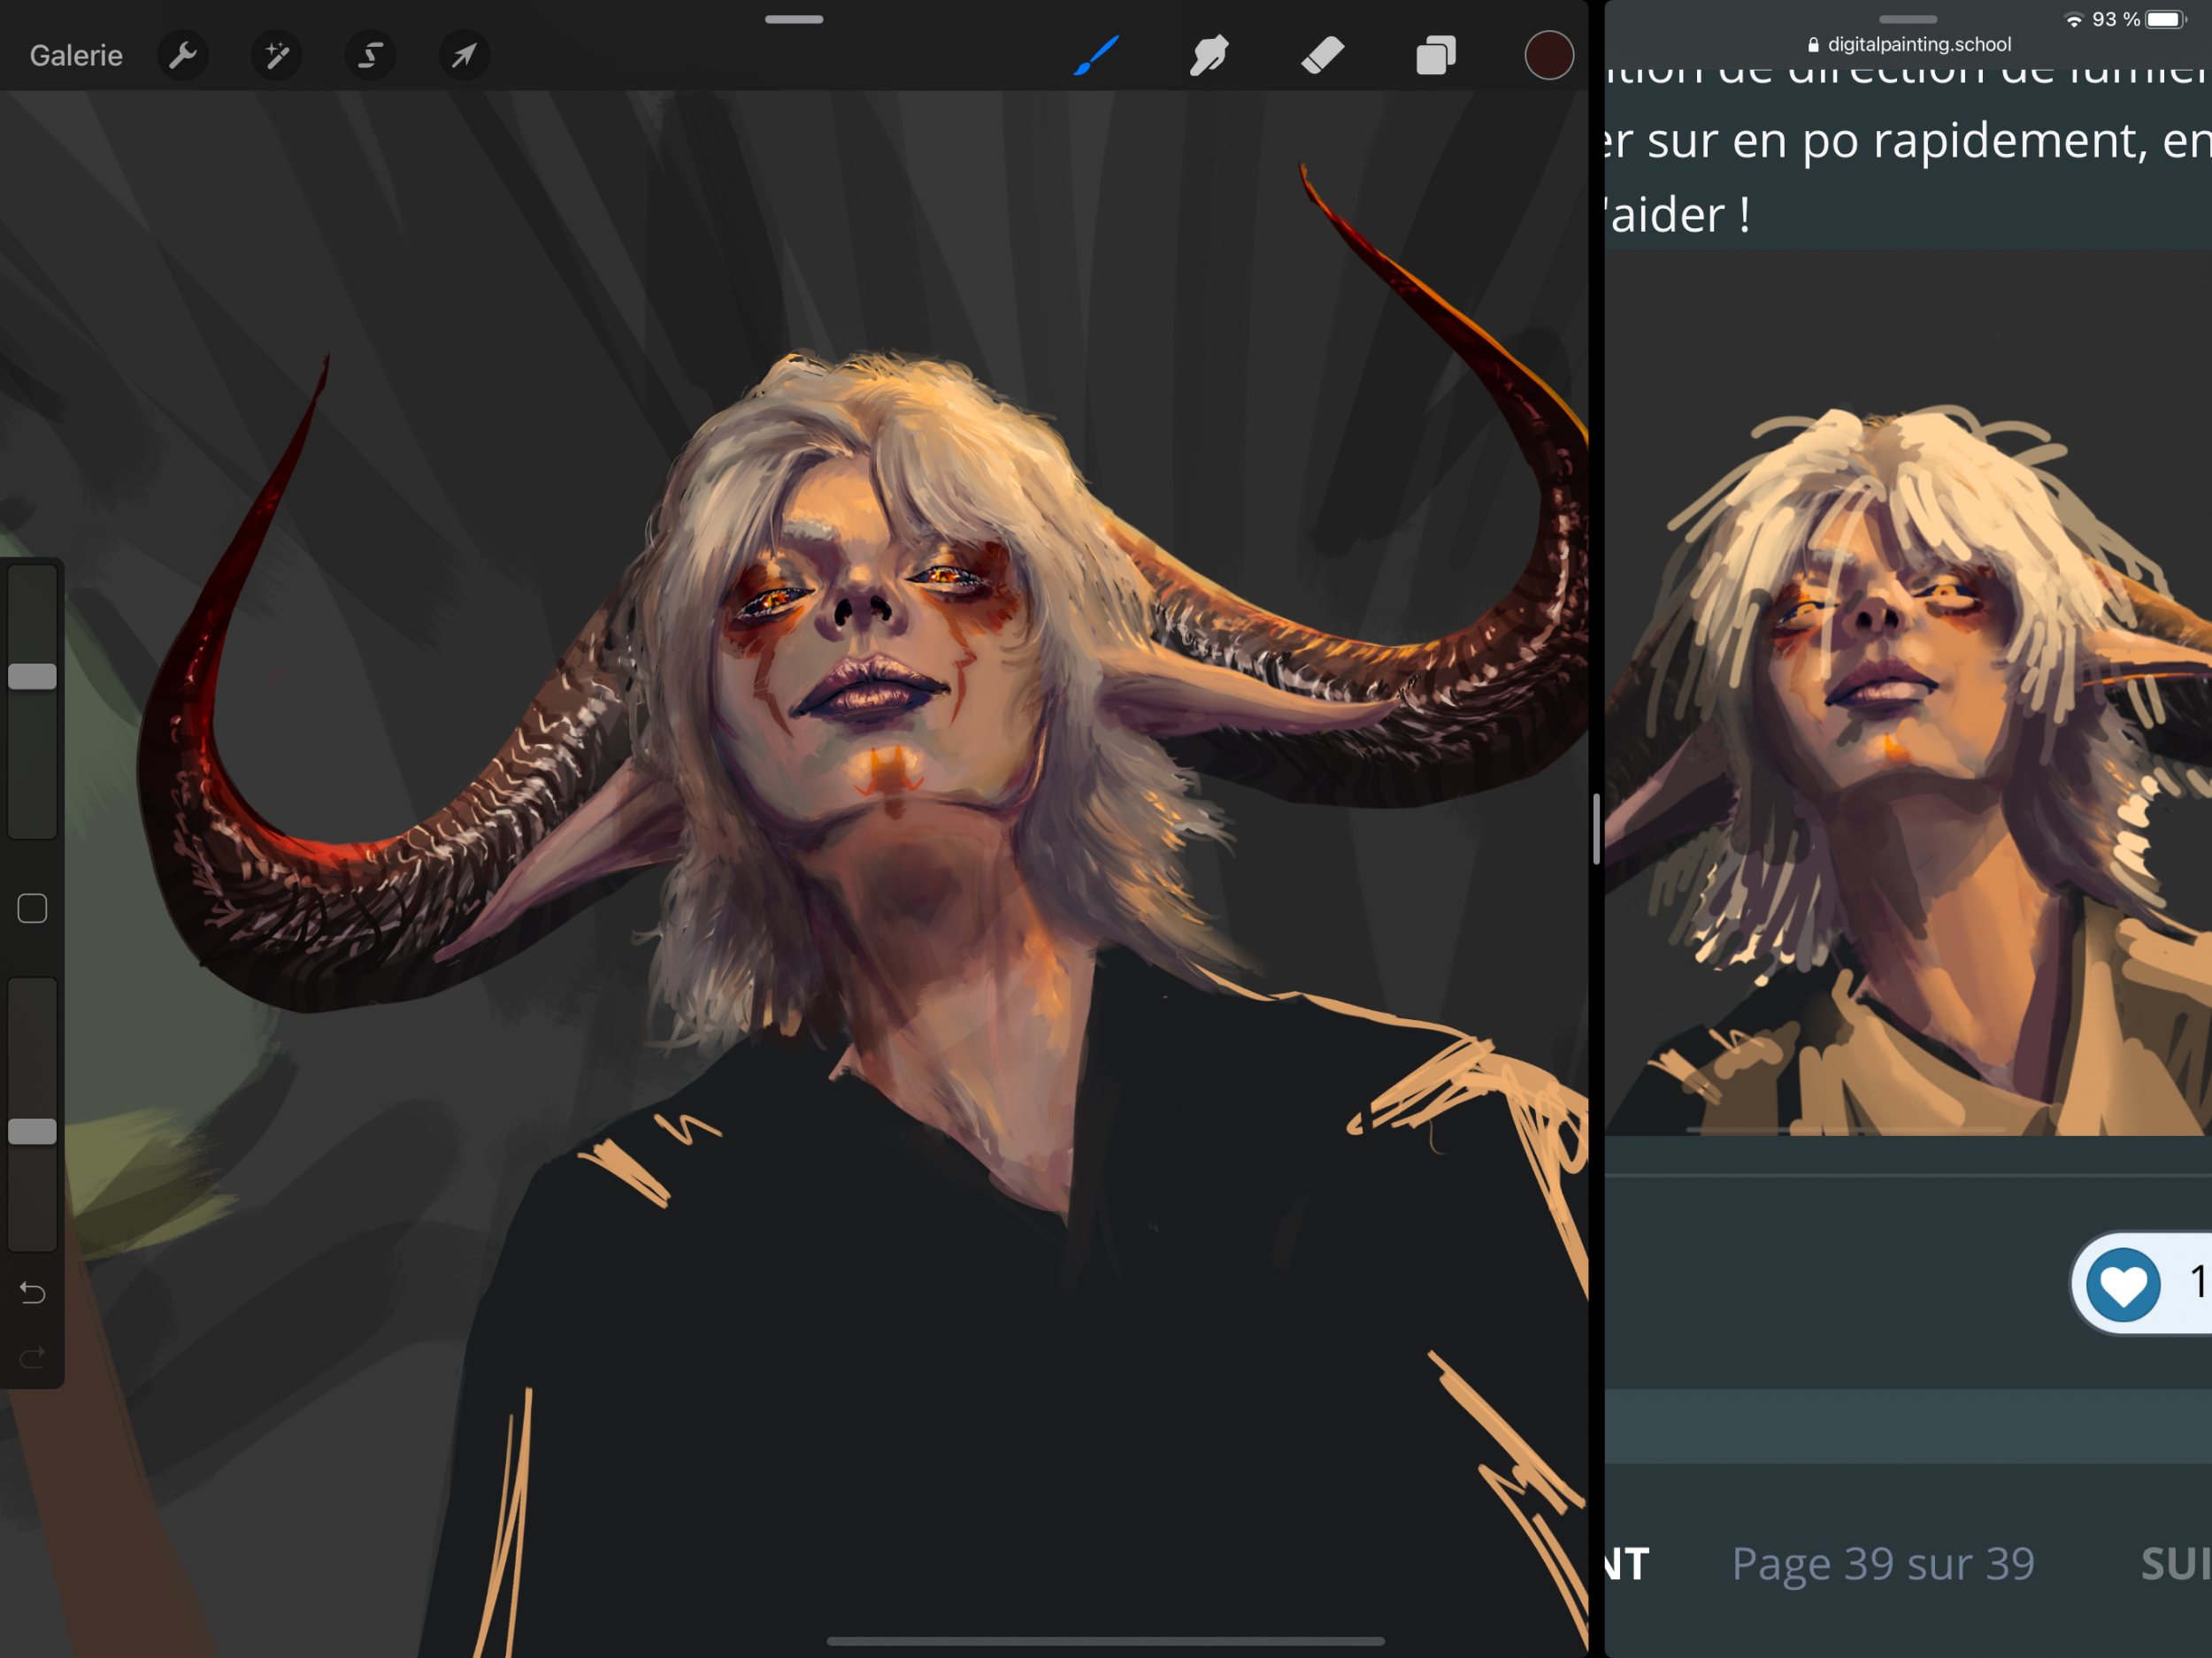The image size is (2212, 1658).
Task: Select the Eraser tool
Action: [1322, 55]
